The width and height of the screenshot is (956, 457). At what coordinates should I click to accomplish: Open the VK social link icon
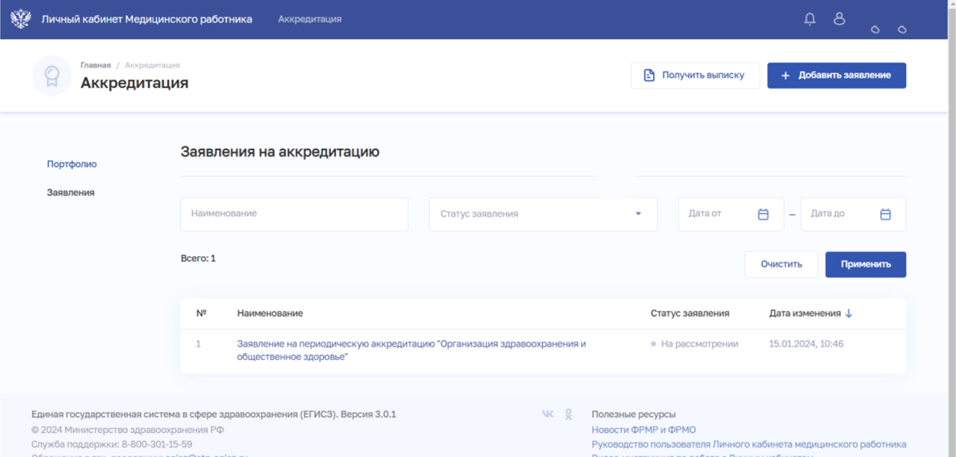point(548,414)
